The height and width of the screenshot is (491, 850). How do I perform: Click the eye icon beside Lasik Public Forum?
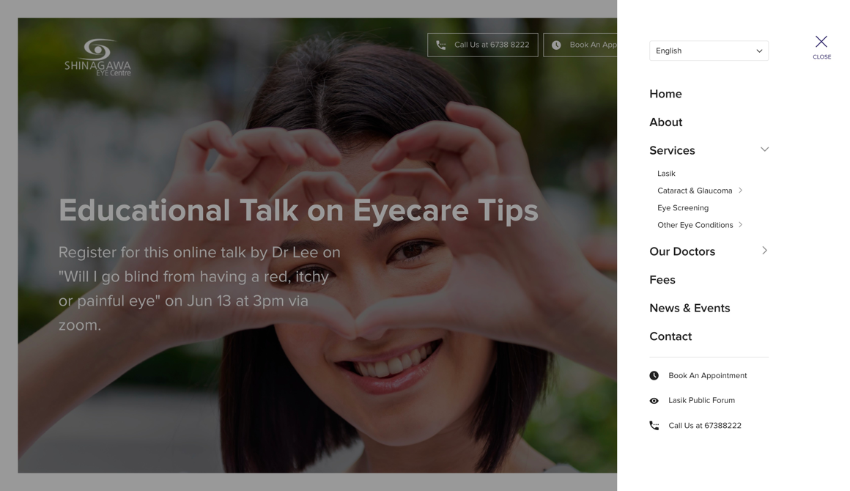pyautogui.click(x=654, y=401)
